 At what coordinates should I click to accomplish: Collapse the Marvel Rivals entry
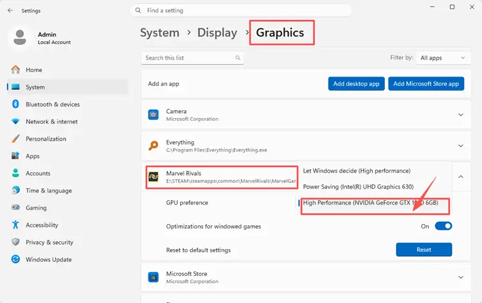pos(461,177)
